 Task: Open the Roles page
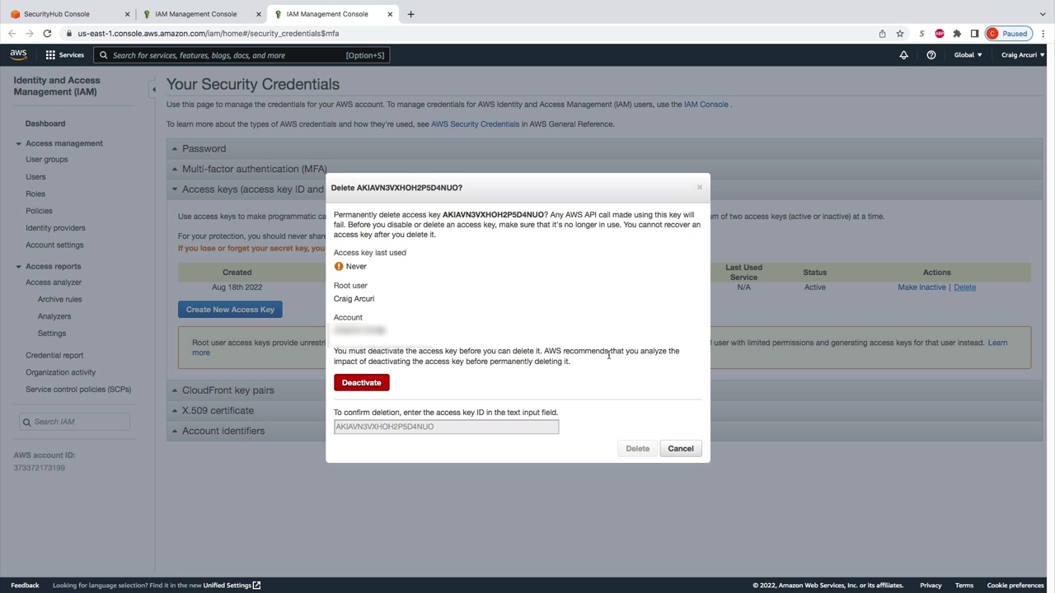[35, 194]
